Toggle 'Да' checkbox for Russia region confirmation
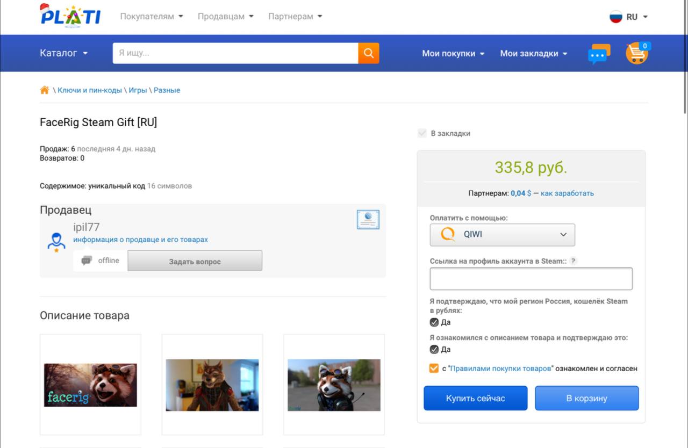 click(434, 322)
